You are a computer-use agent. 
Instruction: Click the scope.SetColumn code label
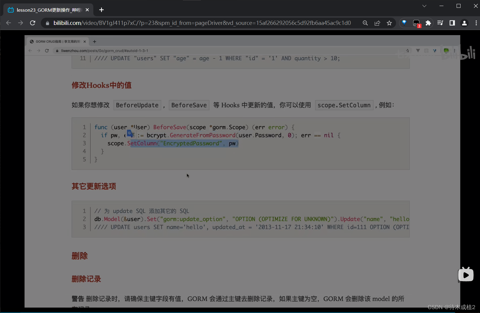[x=344, y=105]
